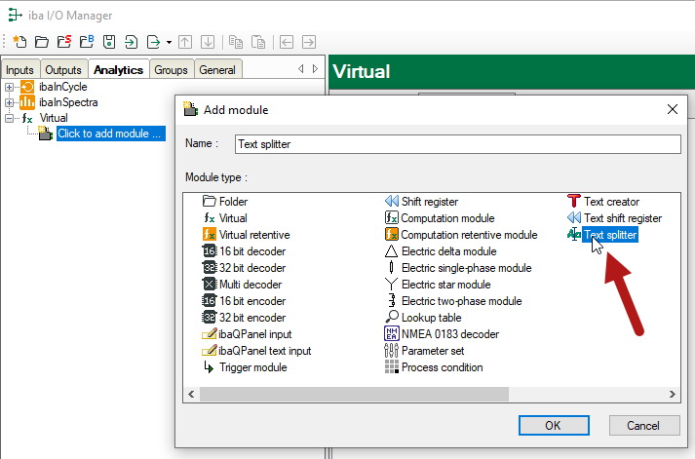The width and height of the screenshot is (695, 459).
Task: Click the Open folder toolbar icon
Action: [41, 42]
